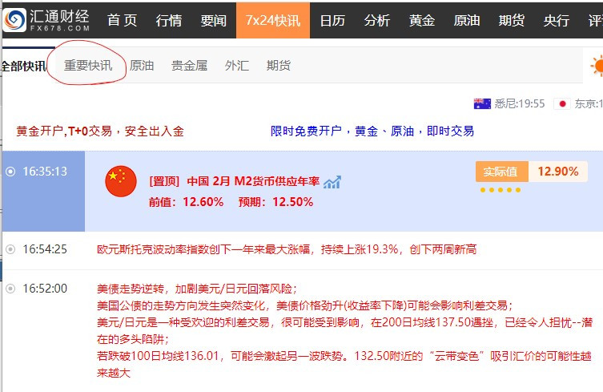Click the 汇通财经 FX678.COM logo

pos(46,20)
